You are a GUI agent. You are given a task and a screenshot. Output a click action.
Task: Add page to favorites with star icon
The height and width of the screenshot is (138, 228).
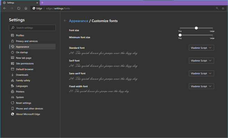click(223, 8)
